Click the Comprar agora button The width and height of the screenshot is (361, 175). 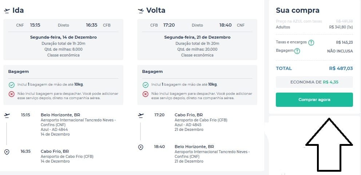(x=314, y=100)
